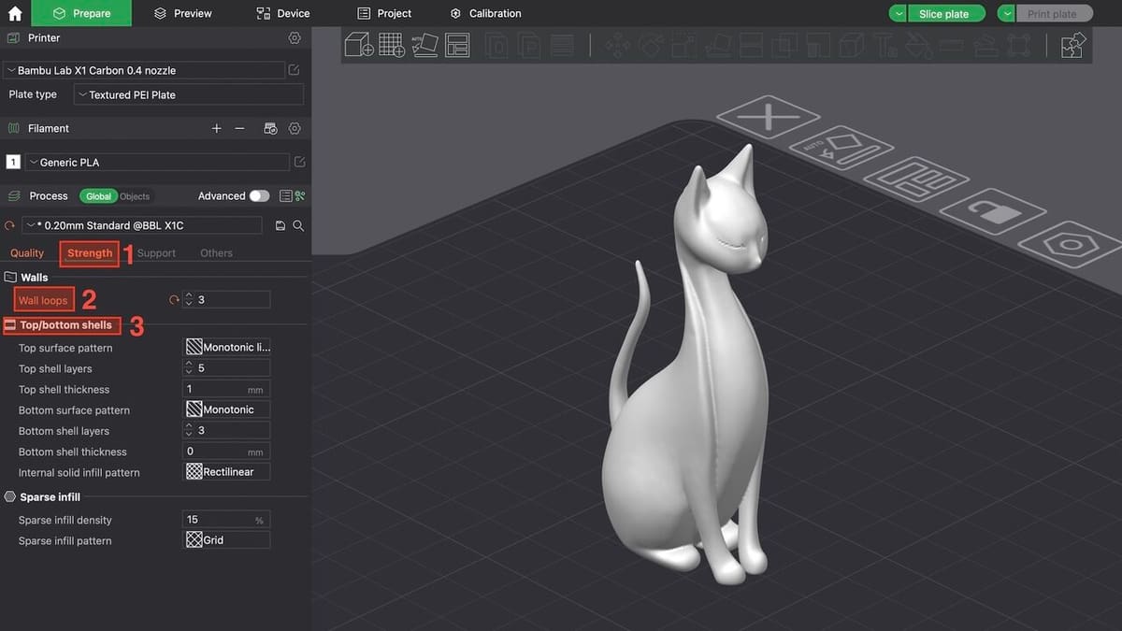This screenshot has width=1122, height=631.
Task: Click the Sparse infill density label
Action: 65,520
